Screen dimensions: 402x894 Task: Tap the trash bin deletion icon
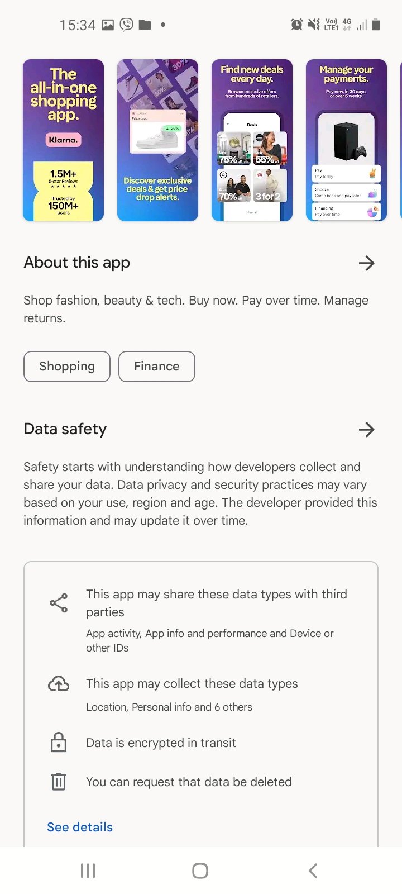click(x=59, y=781)
